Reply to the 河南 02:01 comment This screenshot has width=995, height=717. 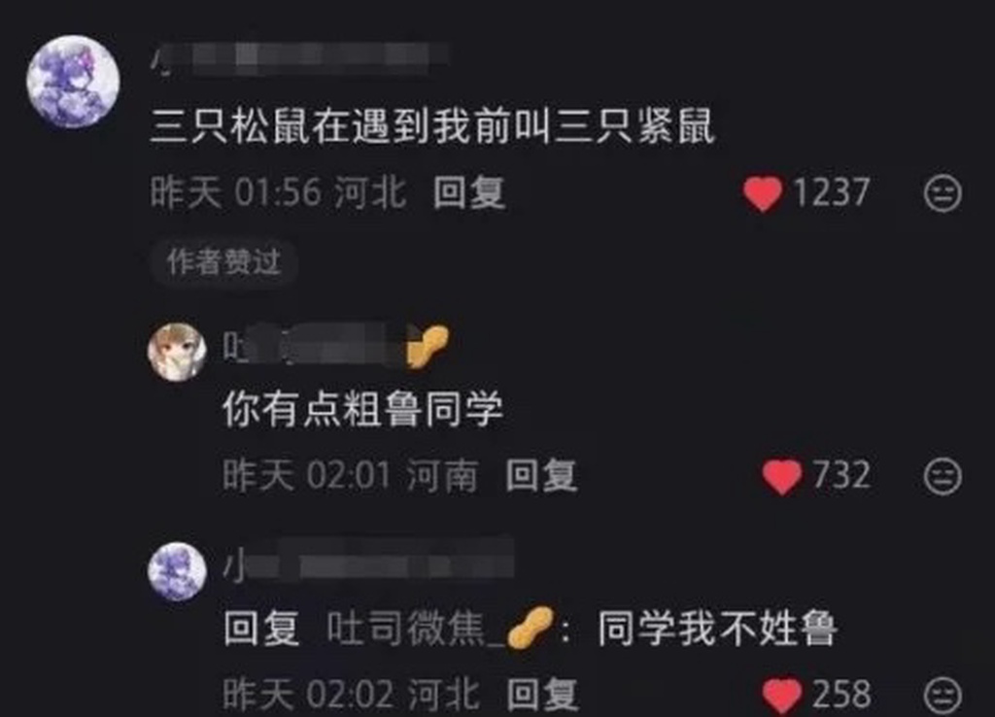click(x=541, y=475)
